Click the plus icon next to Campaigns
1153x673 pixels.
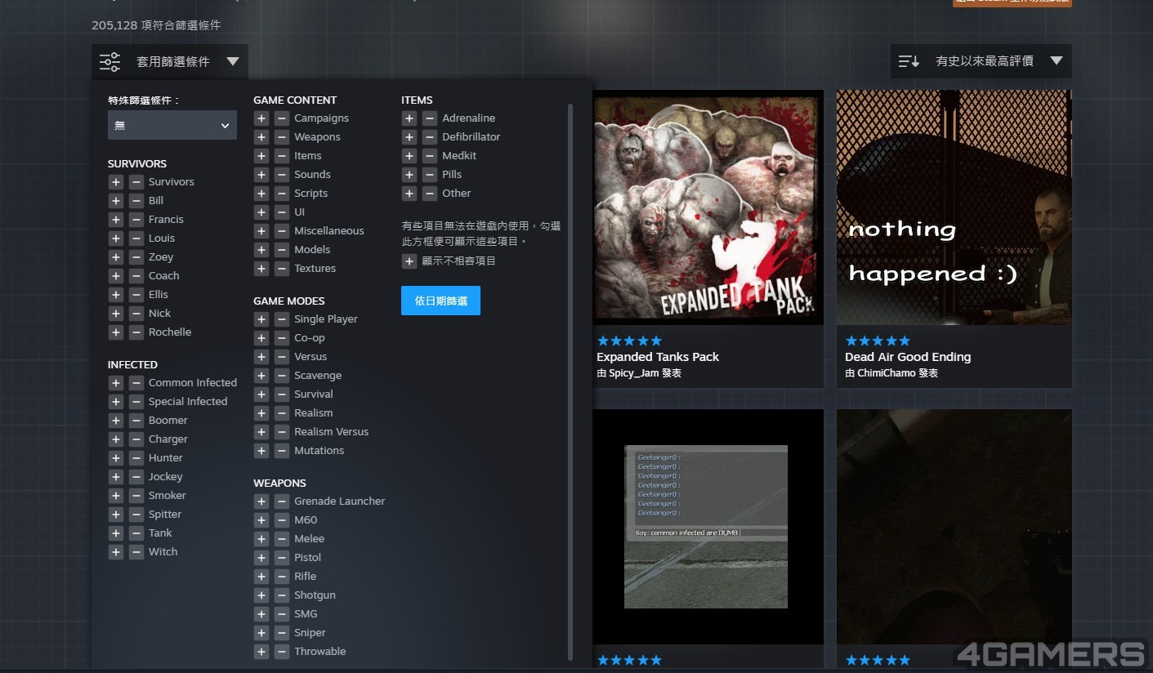click(261, 118)
